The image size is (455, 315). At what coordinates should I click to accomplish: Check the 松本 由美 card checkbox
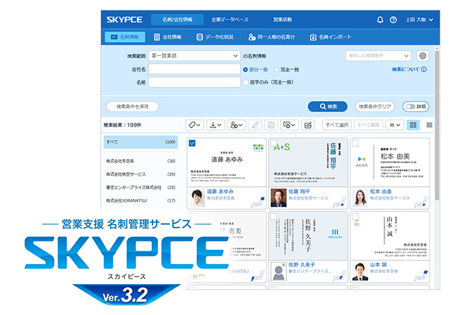pyautogui.click(x=355, y=143)
